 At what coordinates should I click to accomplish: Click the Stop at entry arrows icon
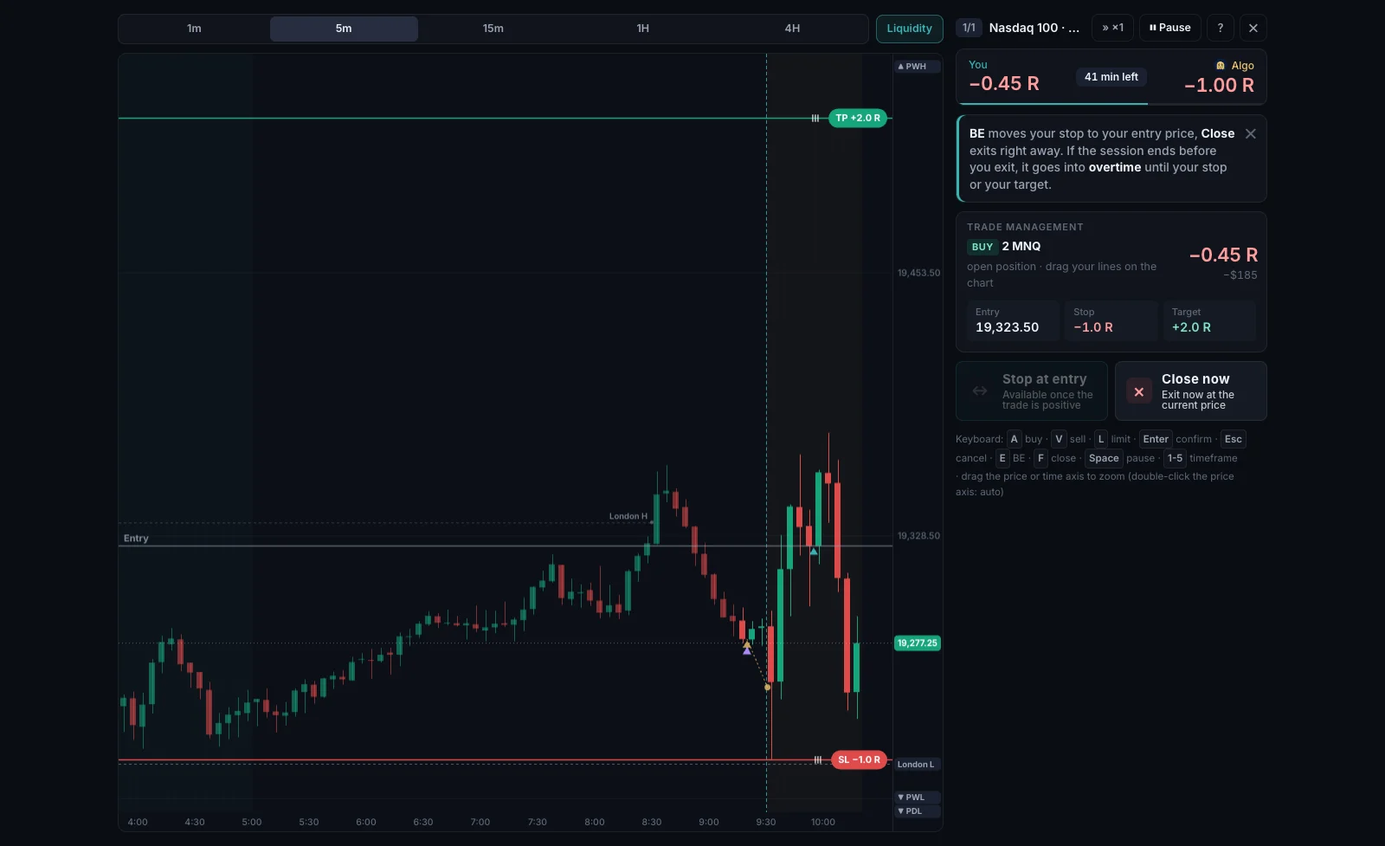click(x=980, y=391)
